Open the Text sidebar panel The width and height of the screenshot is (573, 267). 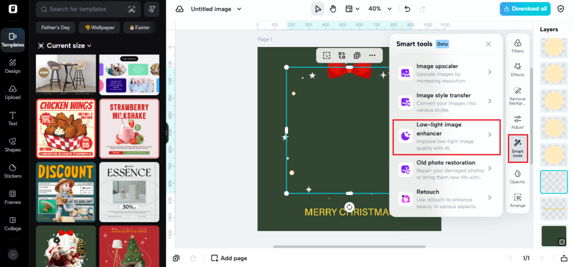coord(12,118)
